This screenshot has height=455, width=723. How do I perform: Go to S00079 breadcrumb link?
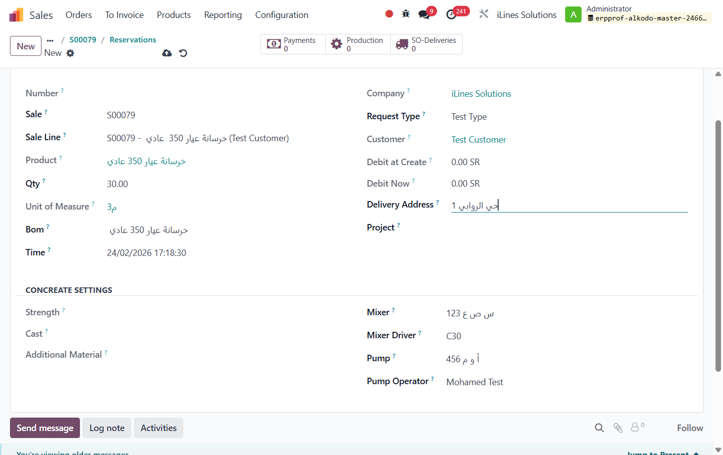[83, 40]
